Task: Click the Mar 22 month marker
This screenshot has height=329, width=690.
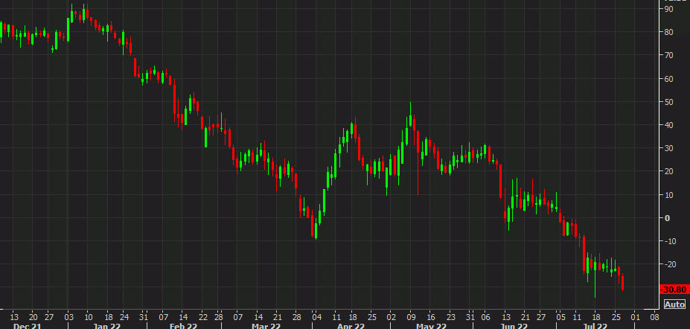Action: coord(264,325)
